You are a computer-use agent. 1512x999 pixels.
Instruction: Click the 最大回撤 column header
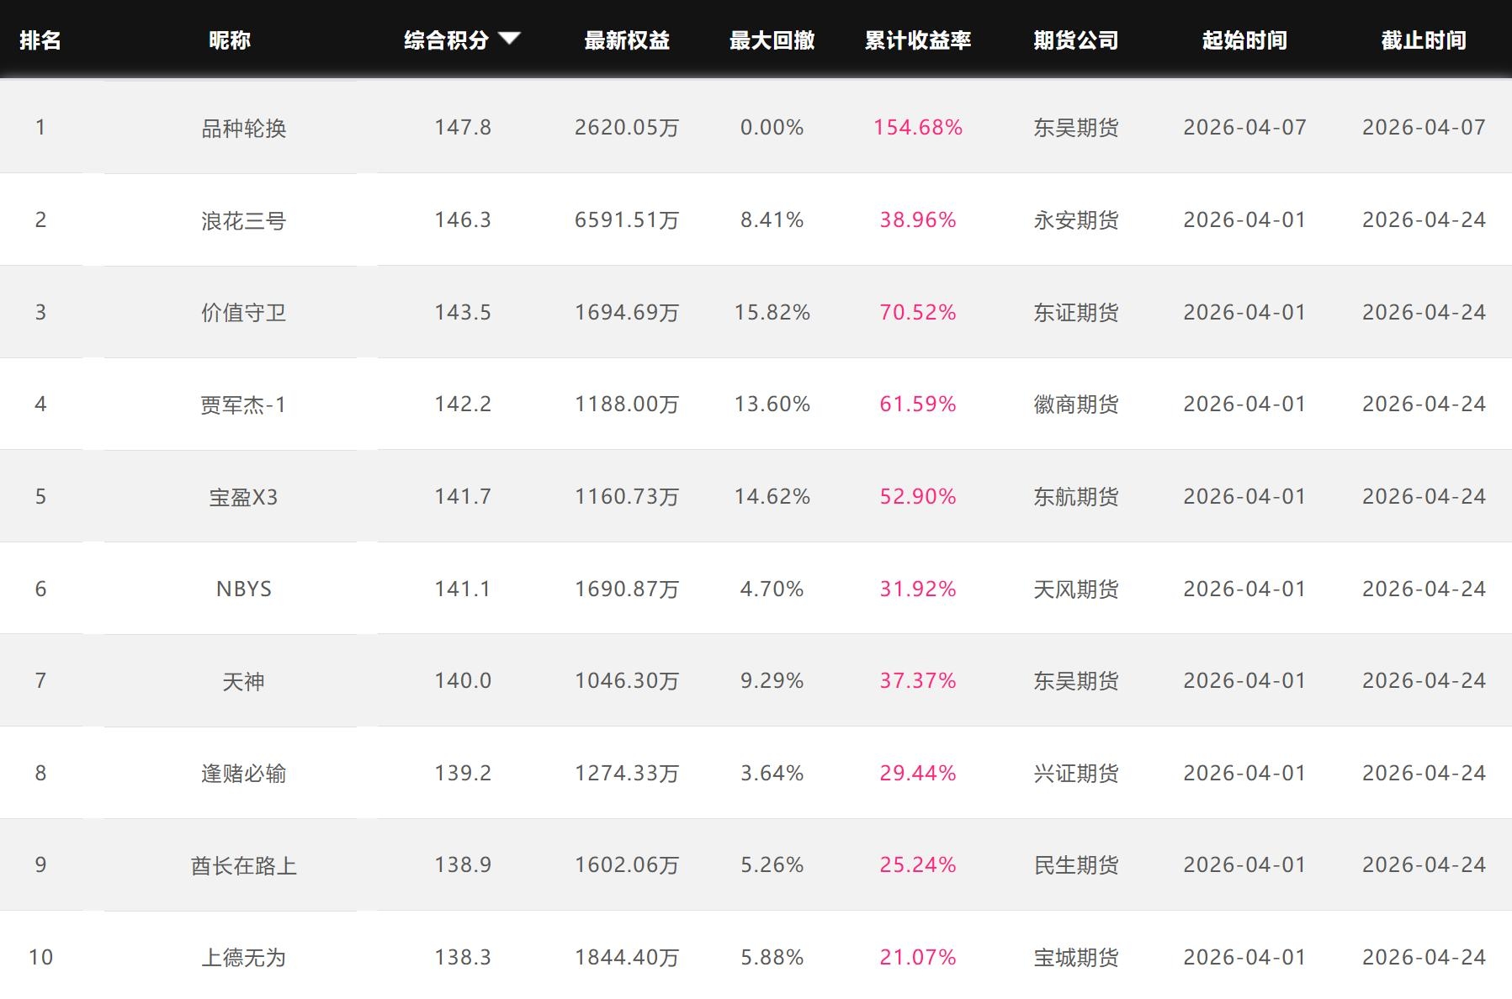pos(772,40)
